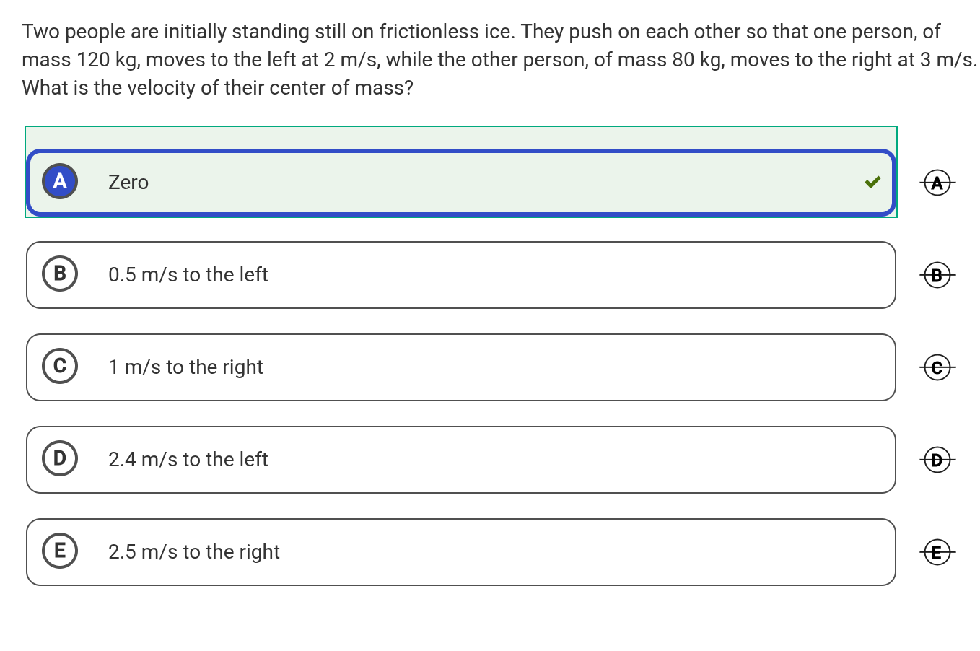The width and height of the screenshot is (980, 651).
Task: Choose "1 m/s to the right" answer
Action: click(185, 367)
